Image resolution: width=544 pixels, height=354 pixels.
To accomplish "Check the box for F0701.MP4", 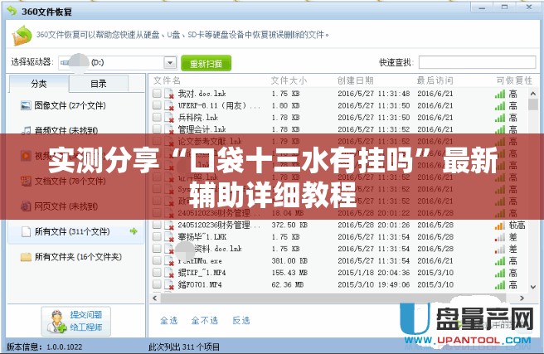I will (x=157, y=284).
